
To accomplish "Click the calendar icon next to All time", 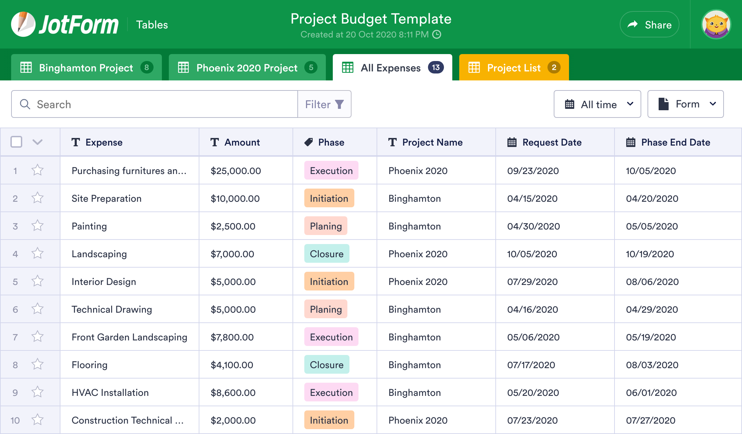I will 570,104.
